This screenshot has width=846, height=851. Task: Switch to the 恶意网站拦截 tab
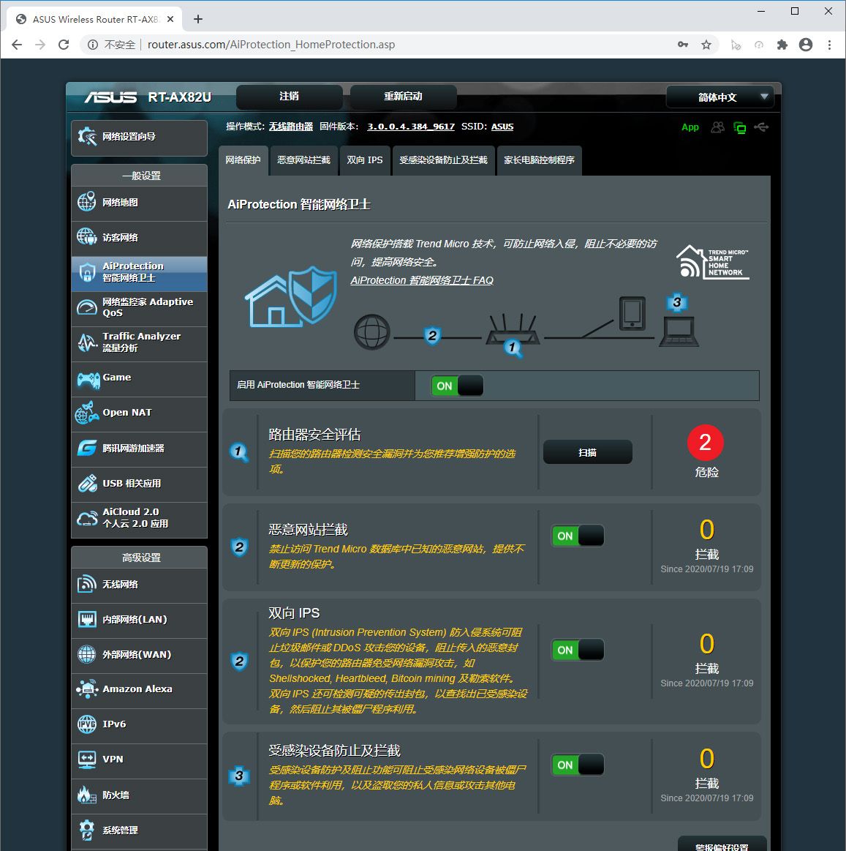tap(303, 160)
